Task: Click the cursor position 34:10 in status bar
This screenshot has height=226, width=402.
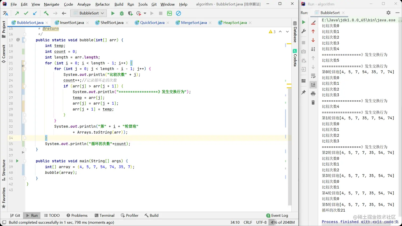Action: [235, 222]
